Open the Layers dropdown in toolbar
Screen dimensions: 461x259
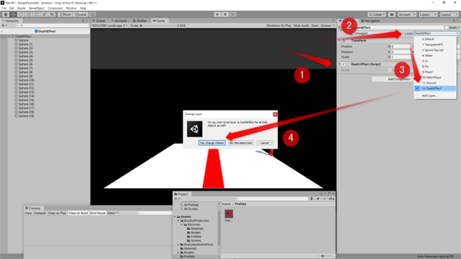[x=428, y=14]
